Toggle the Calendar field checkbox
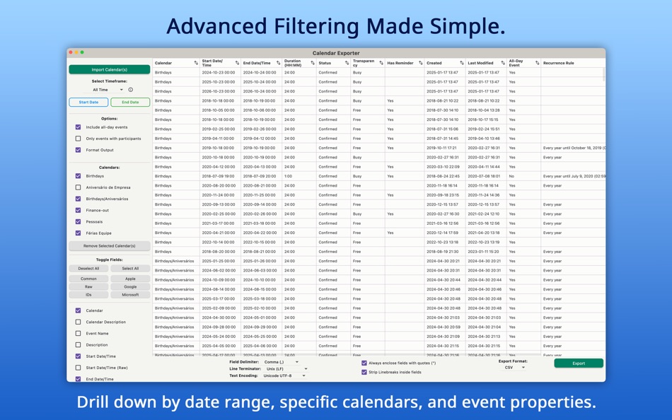Screen dimensions: 672x420 click(x=78, y=310)
